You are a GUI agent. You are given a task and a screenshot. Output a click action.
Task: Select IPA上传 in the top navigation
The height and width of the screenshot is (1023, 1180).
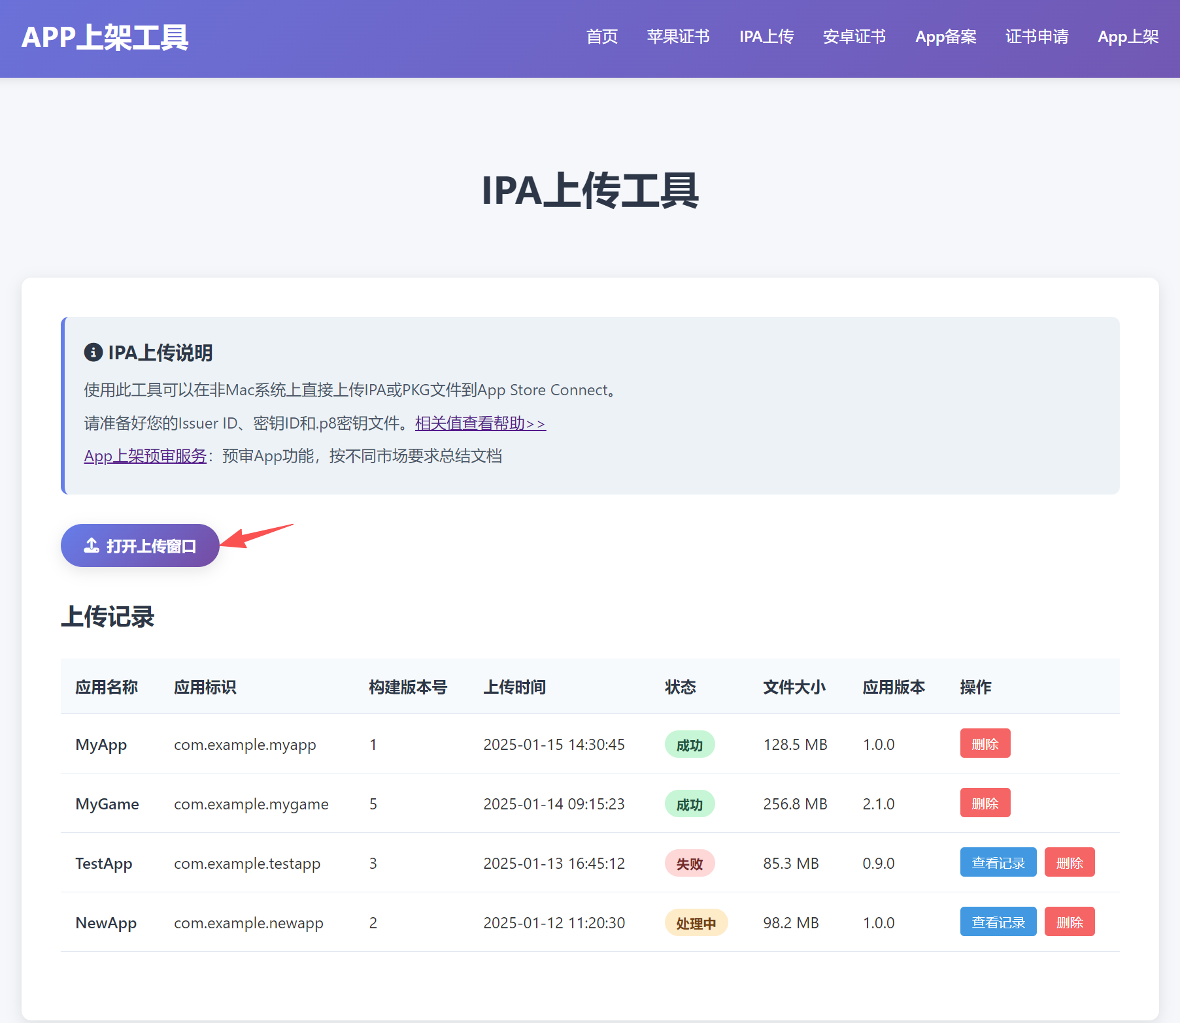(x=766, y=37)
